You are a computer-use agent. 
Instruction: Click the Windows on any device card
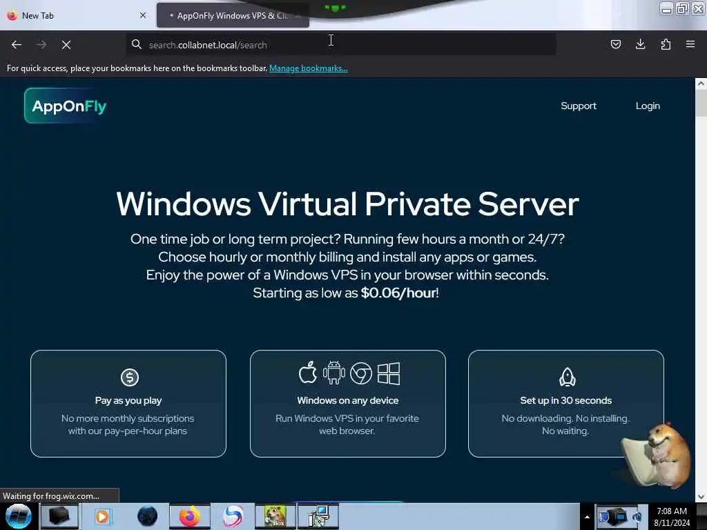348,403
